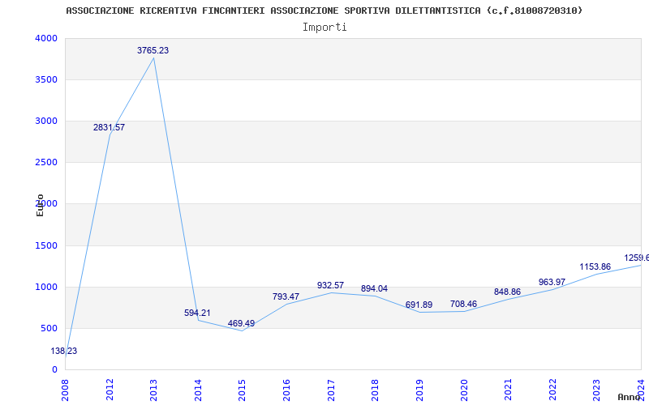The image size is (649, 405).
Task: Click the 469.49 value label
Action: tap(241, 323)
